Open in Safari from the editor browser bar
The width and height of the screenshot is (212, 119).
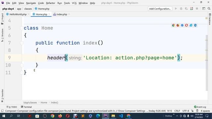click(182, 25)
